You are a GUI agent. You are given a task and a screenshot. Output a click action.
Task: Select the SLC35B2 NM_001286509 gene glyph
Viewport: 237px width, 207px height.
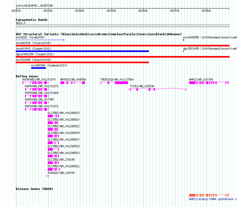[53, 136]
